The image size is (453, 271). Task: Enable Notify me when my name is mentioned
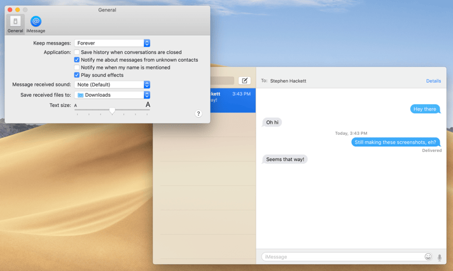(x=76, y=67)
